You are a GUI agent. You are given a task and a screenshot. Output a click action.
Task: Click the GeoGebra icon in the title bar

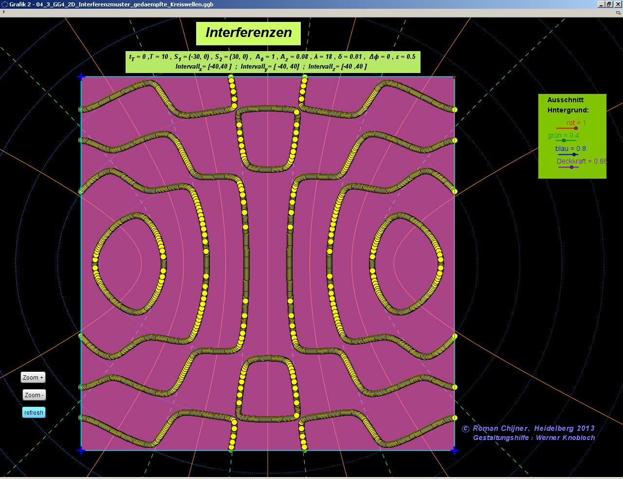pos(5,4)
